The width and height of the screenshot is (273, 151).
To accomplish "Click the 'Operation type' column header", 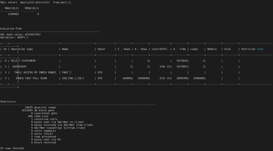I will (22, 49).
